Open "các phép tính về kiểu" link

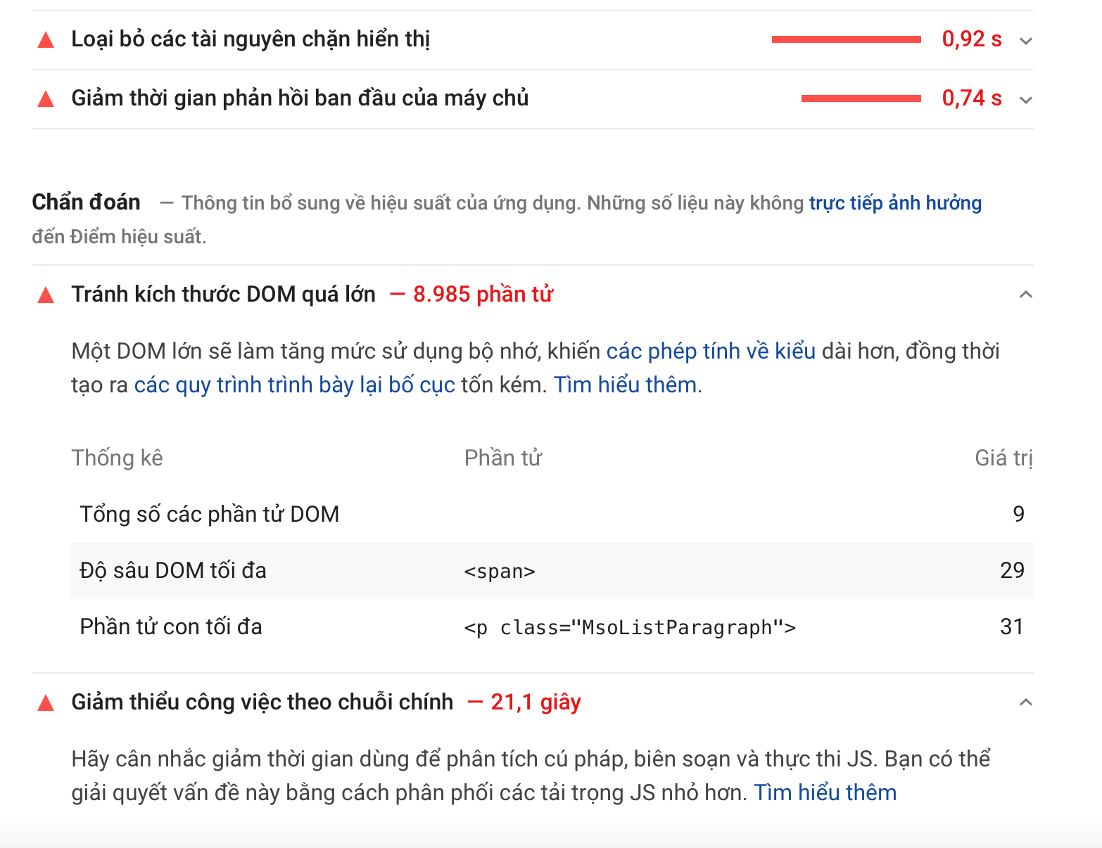coord(711,351)
